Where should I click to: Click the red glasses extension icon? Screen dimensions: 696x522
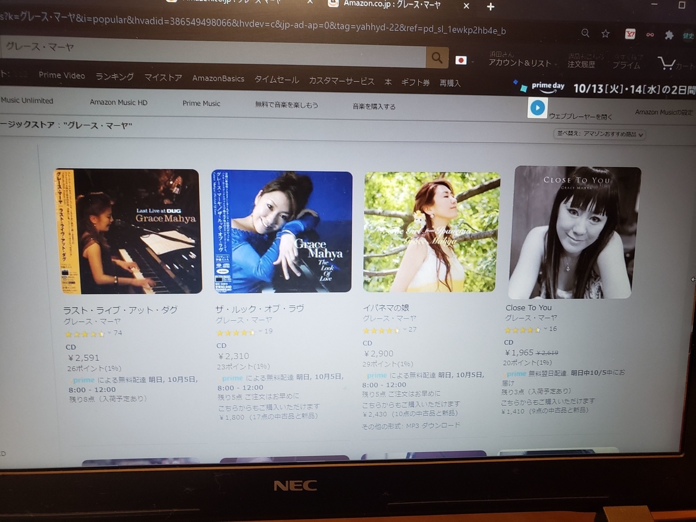pyautogui.click(x=650, y=35)
